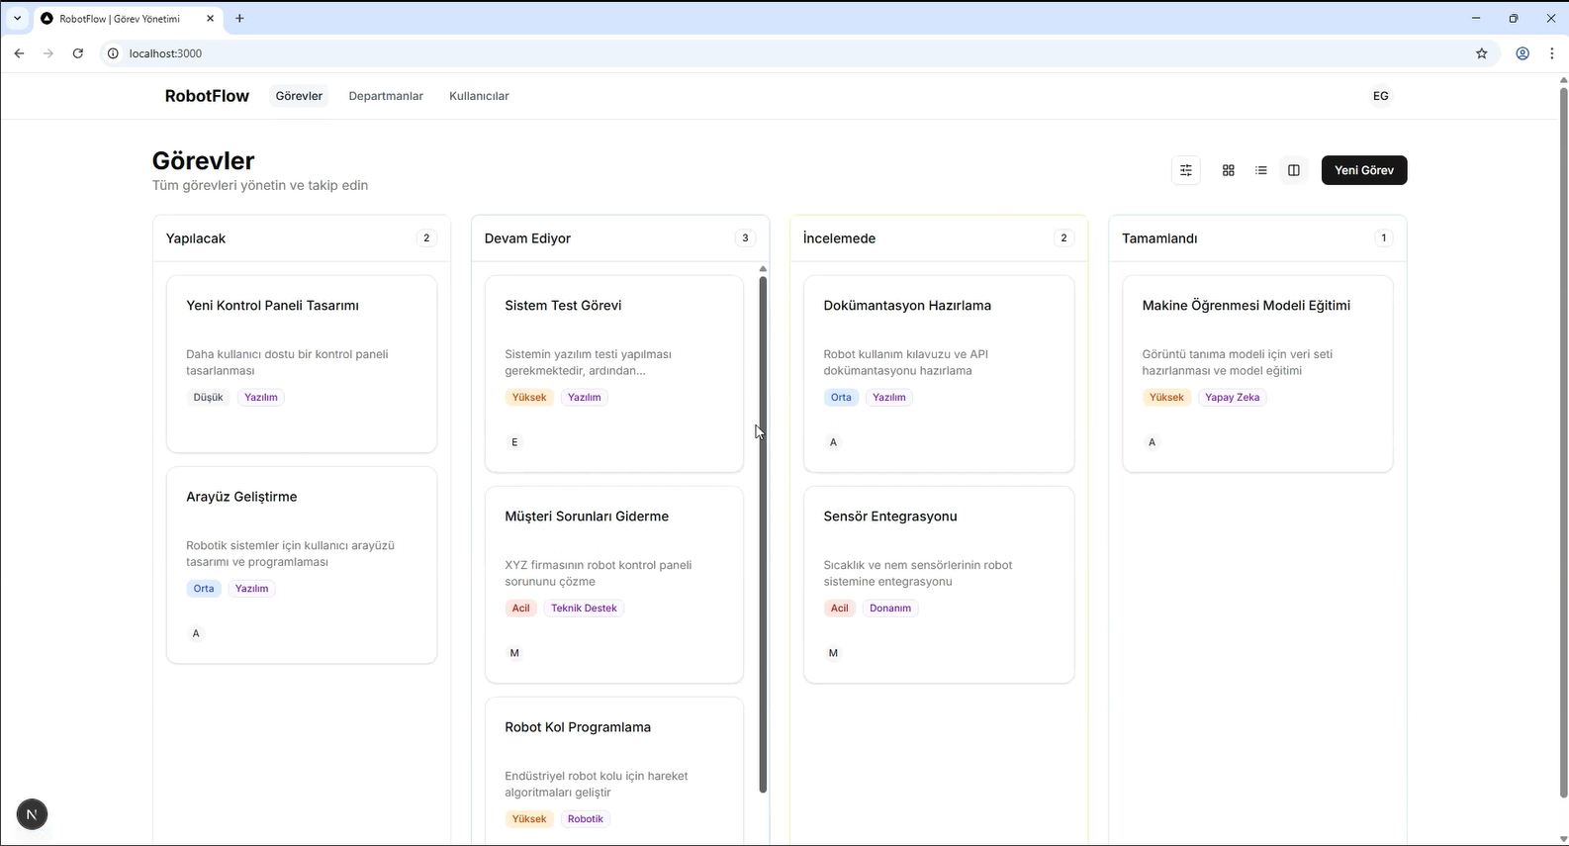Image resolution: width=1569 pixels, height=846 pixels.
Task: Reload the page
Action: pyautogui.click(x=78, y=53)
